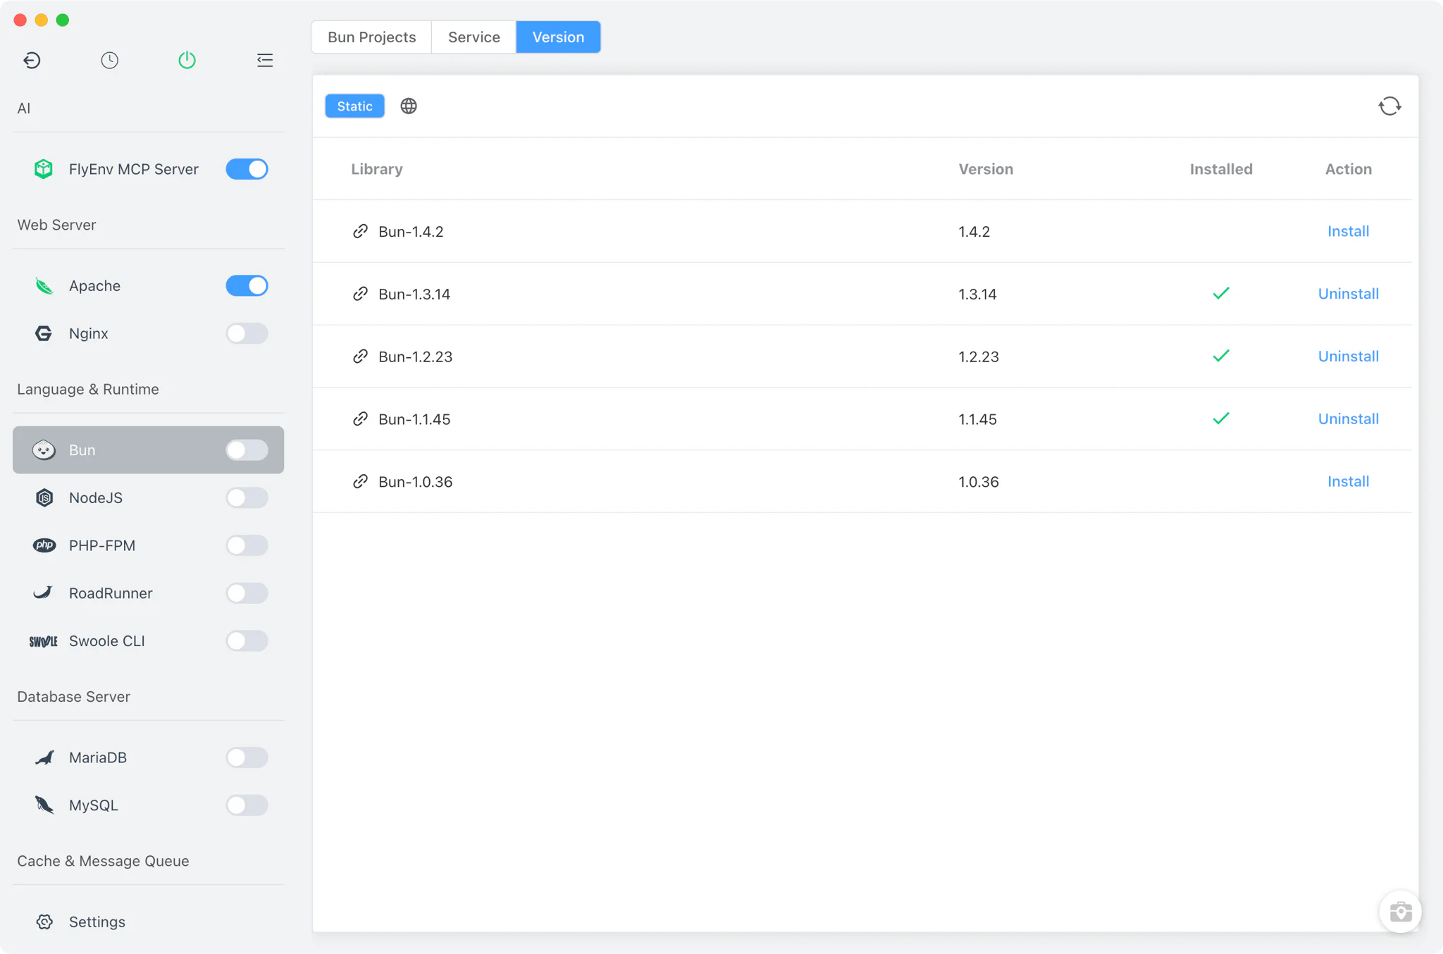Click the Swoole CLI logo icon
This screenshot has width=1443, height=954.
pyautogui.click(x=44, y=641)
